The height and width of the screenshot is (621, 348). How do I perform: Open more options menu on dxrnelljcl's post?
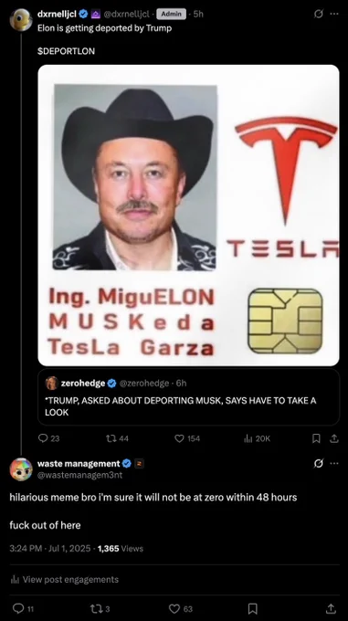pos(334,14)
